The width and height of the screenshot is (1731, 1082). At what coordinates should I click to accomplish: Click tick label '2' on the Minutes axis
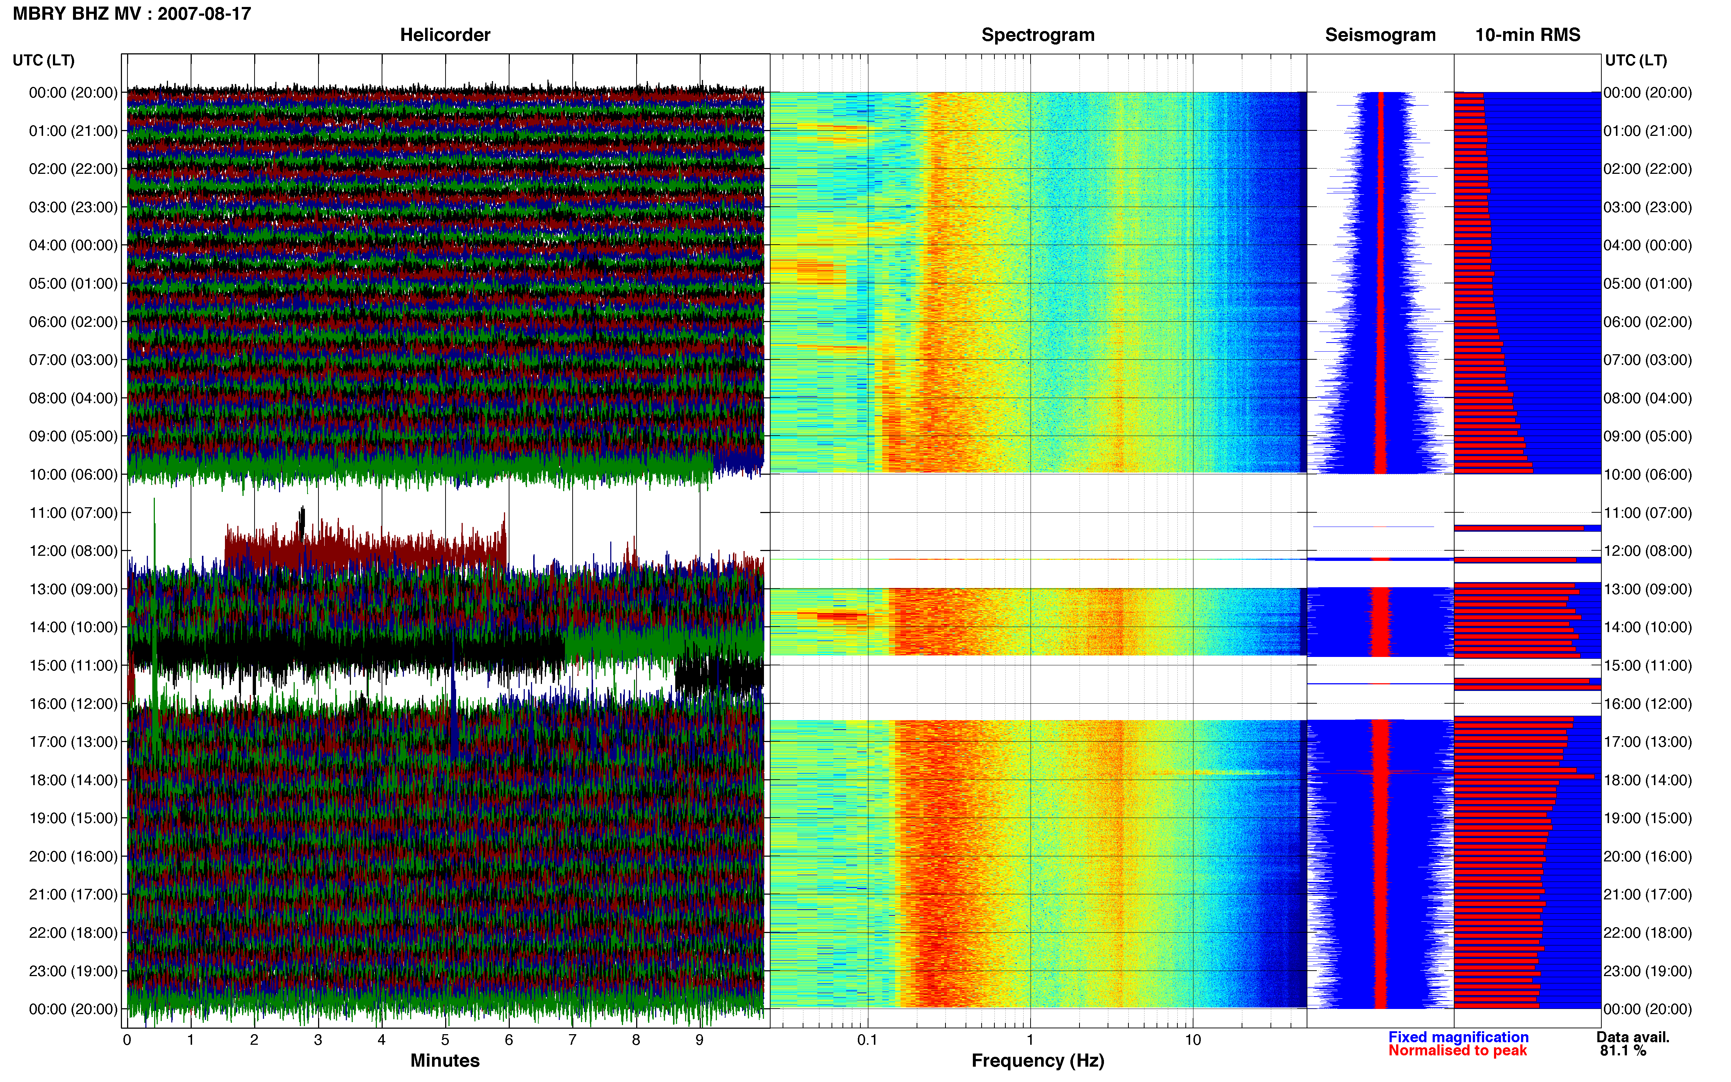point(254,1040)
